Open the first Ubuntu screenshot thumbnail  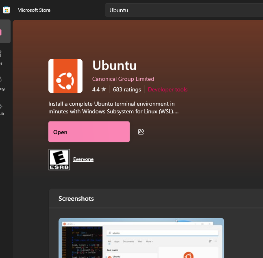point(141,238)
